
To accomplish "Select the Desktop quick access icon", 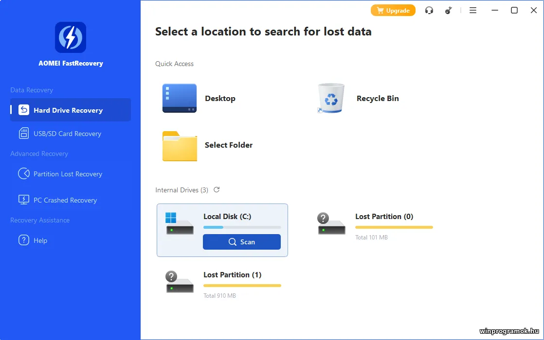I will tap(180, 98).
